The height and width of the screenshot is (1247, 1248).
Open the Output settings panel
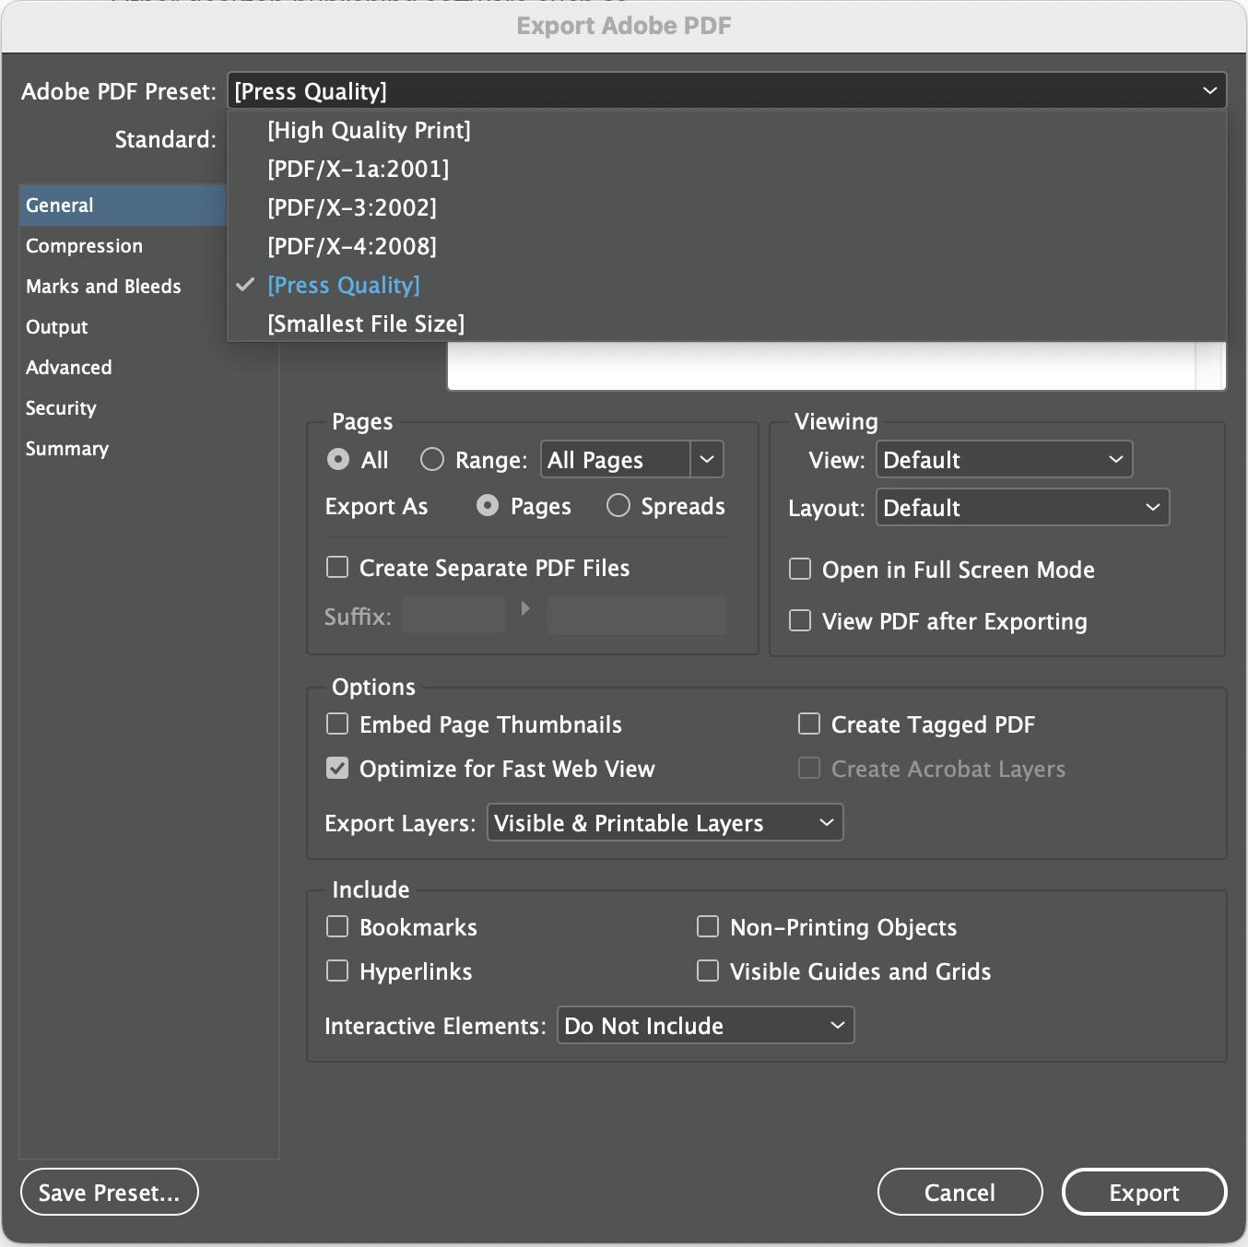point(123,327)
